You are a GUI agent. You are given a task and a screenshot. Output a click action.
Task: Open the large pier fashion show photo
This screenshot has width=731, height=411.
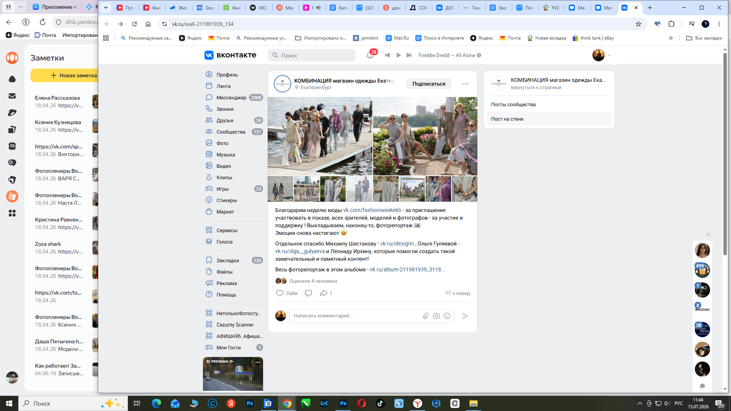pyautogui.click(x=320, y=136)
